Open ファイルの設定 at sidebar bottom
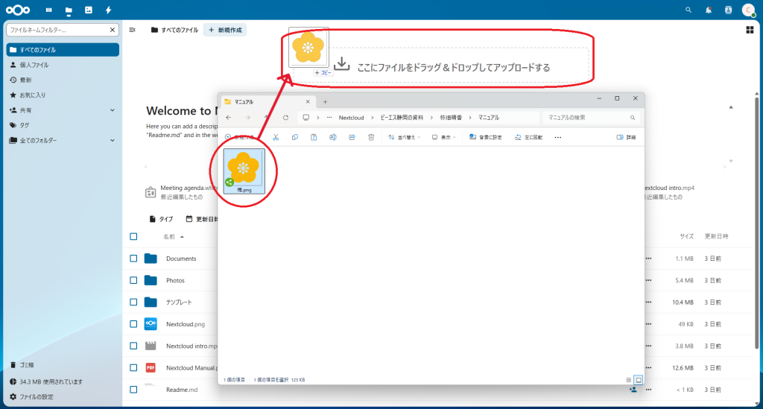 tap(36, 396)
